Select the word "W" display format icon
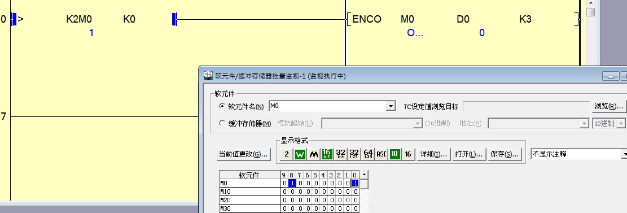 (x=300, y=154)
